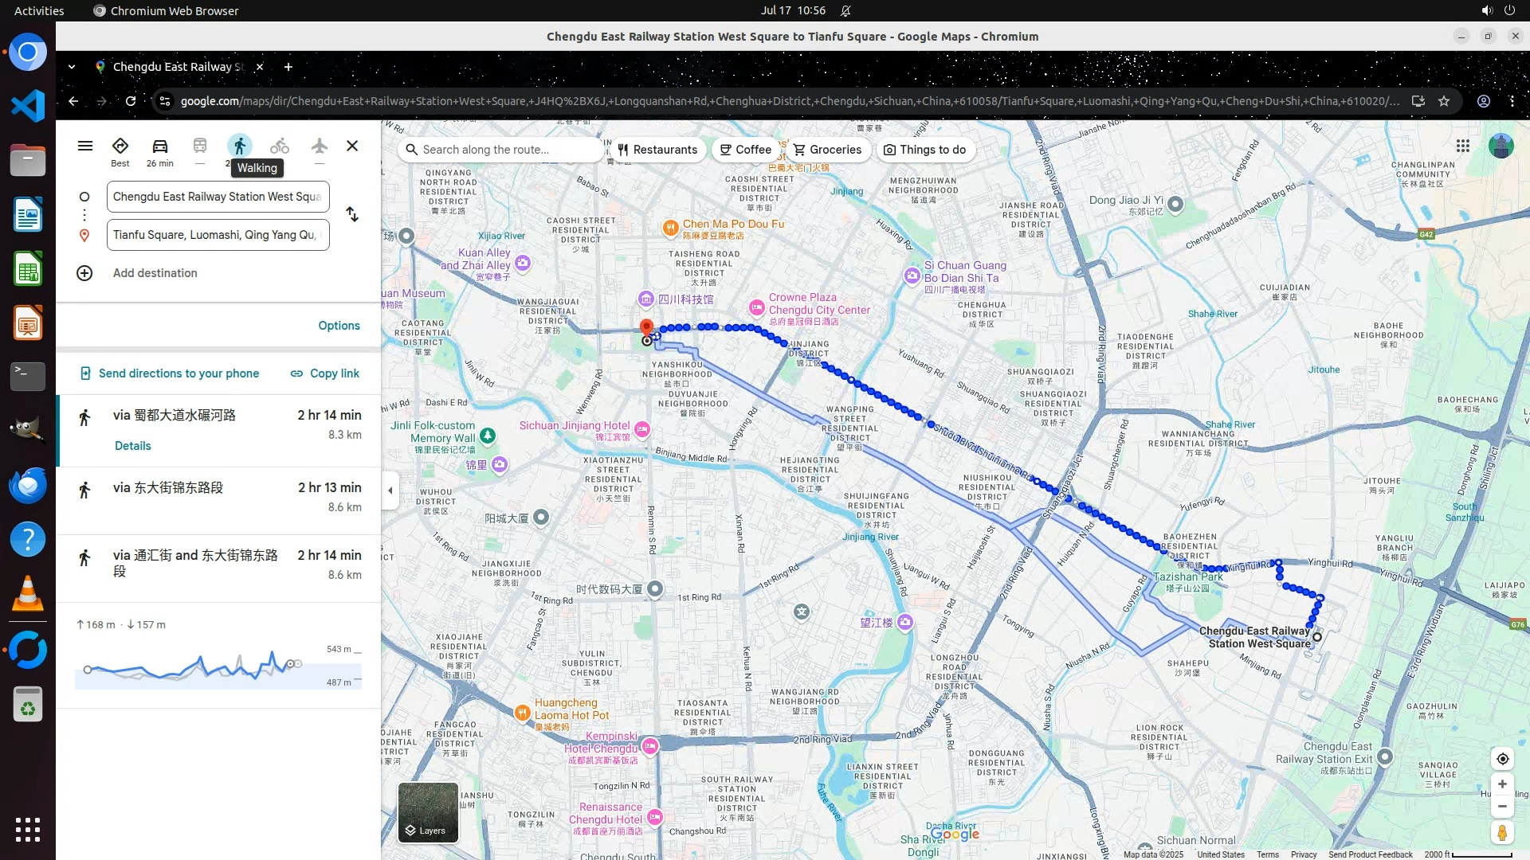Show your location on map
Viewport: 1530px width, 860px height.
pos(1502,759)
